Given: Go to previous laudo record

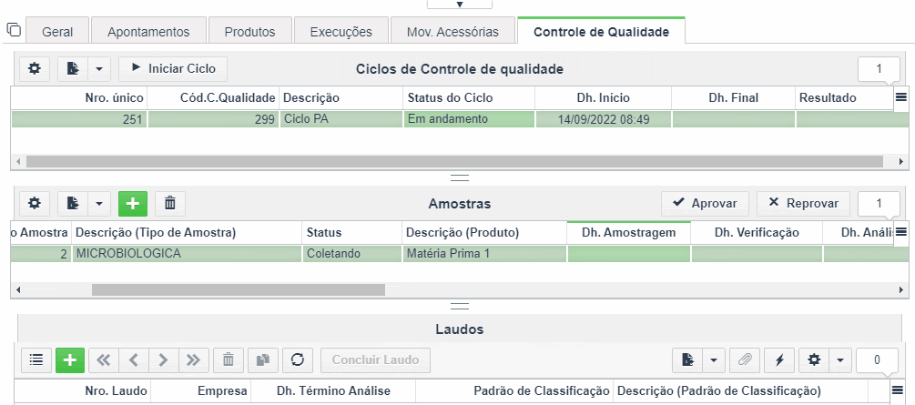Looking at the screenshot, I should click(x=134, y=360).
